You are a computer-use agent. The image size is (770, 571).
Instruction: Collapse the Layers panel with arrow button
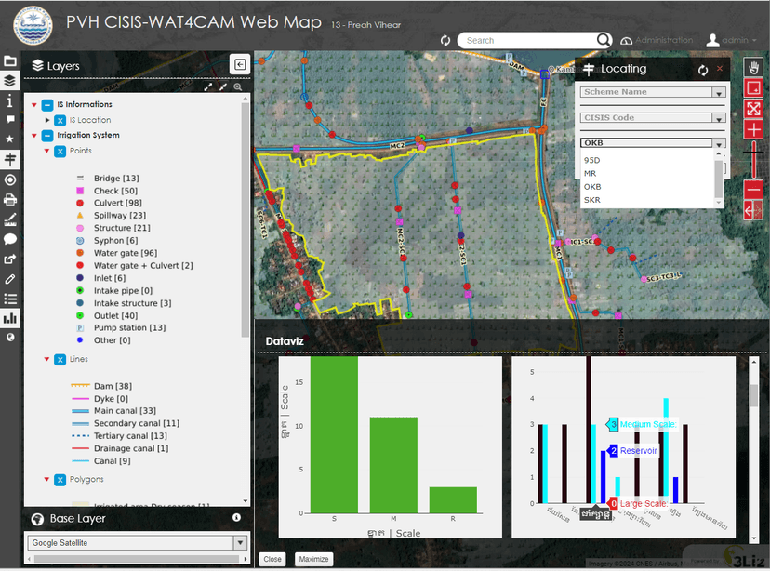(x=240, y=64)
